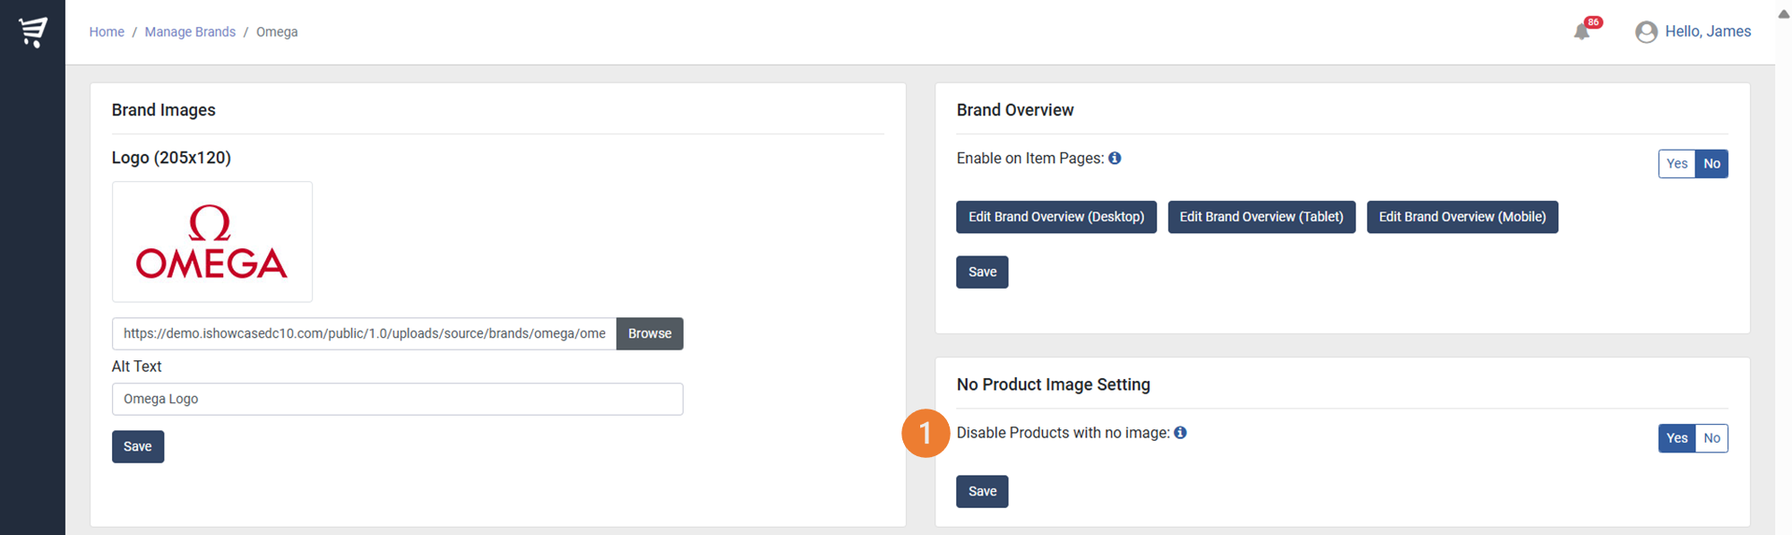
Task: Set Disable Products with no image to No
Action: click(1711, 438)
